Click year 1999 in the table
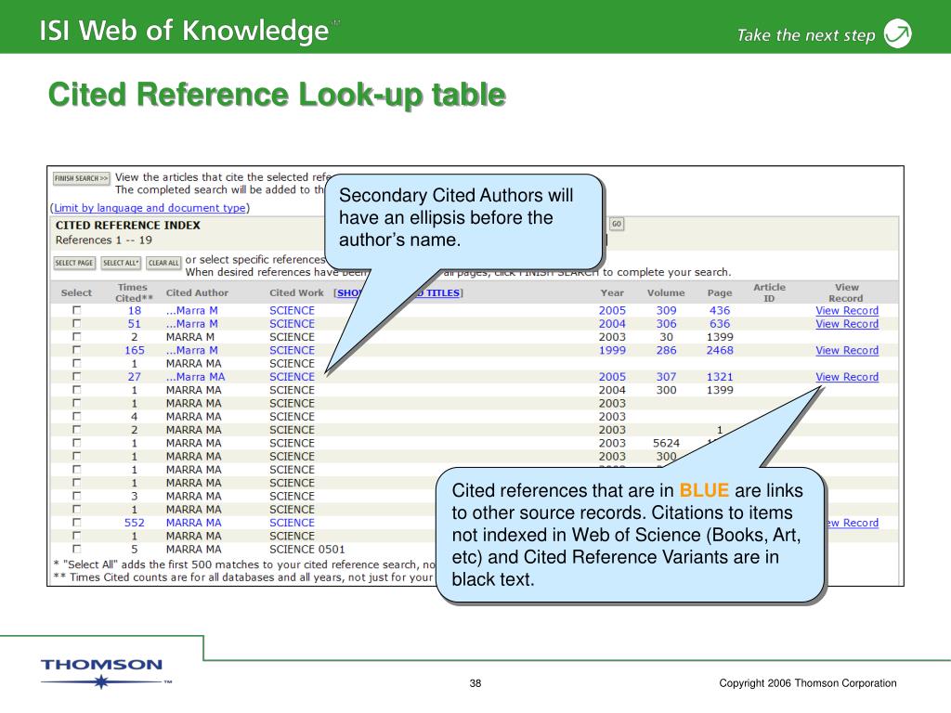This screenshot has height=713, width=951. coord(612,350)
